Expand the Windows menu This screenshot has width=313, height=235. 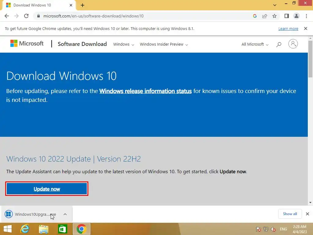(x=123, y=44)
